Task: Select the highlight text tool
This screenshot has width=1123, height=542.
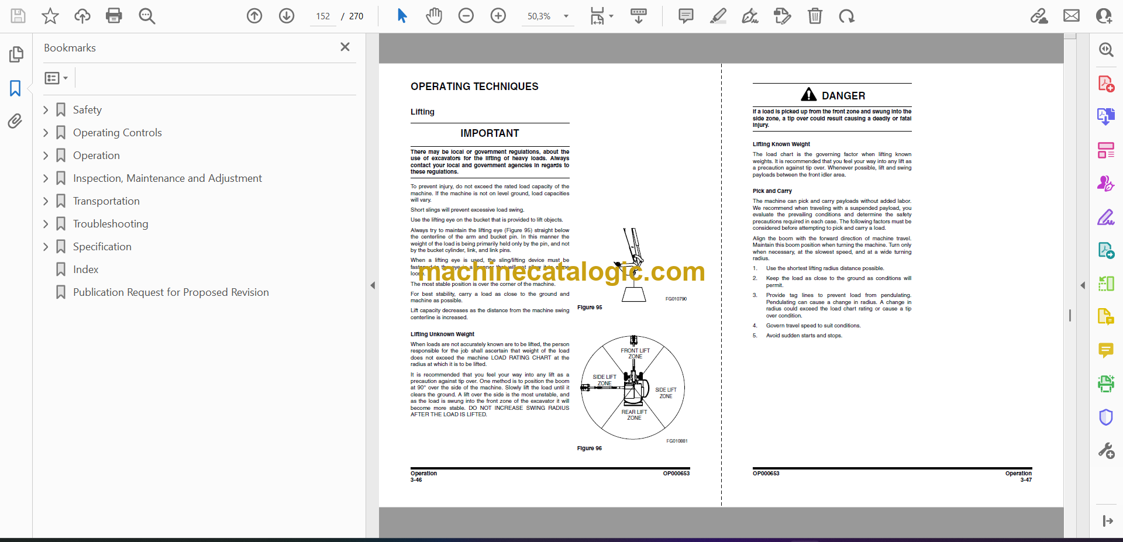Action: (x=718, y=16)
